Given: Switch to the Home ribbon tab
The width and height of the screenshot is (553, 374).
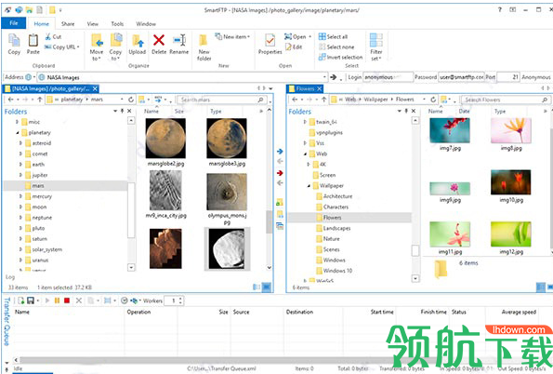Looking at the screenshot, I should [x=41, y=23].
